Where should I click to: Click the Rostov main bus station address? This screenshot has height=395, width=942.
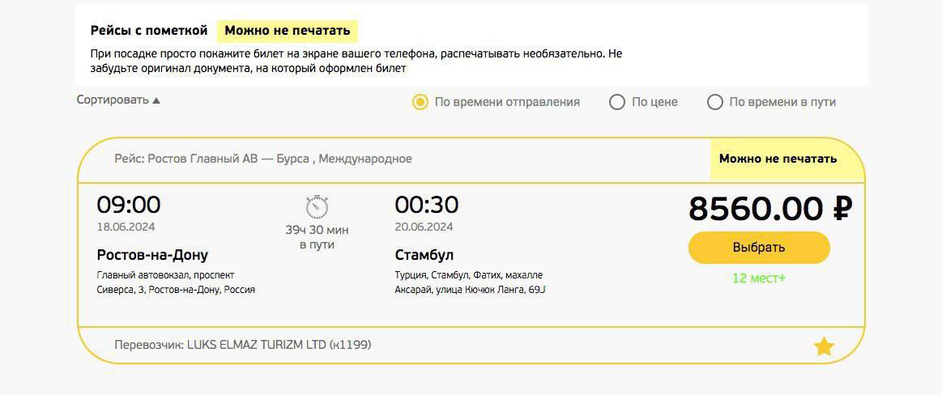[175, 282]
